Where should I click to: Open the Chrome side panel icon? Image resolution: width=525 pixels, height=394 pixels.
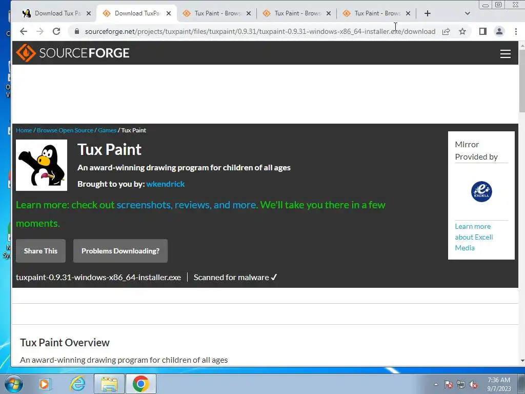point(482,31)
